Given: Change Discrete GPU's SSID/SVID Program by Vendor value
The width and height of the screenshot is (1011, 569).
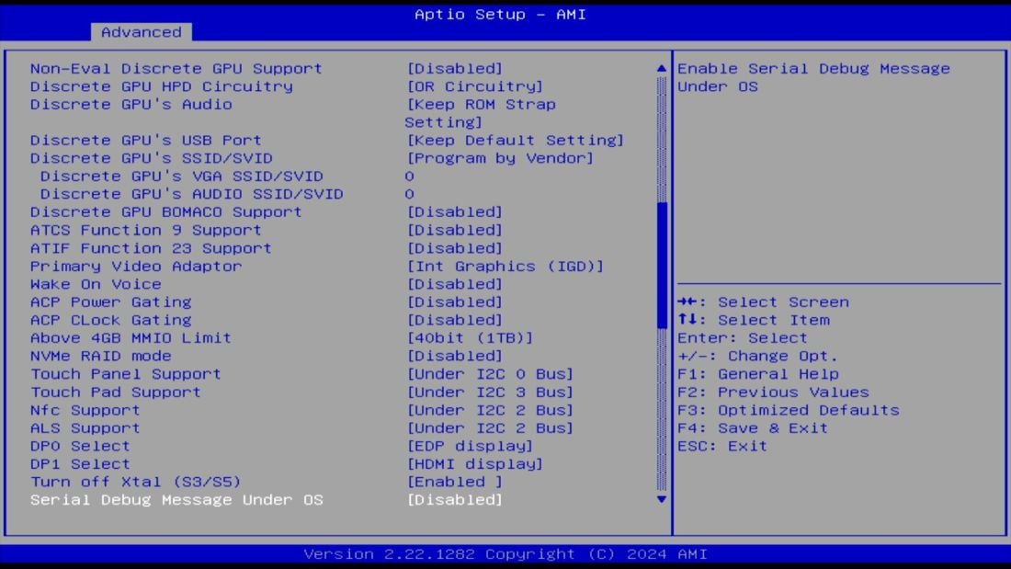Looking at the screenshot, I should pos(500,159).
